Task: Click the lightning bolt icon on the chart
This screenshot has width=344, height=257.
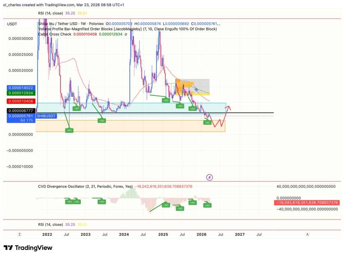Action: (209, 177)
